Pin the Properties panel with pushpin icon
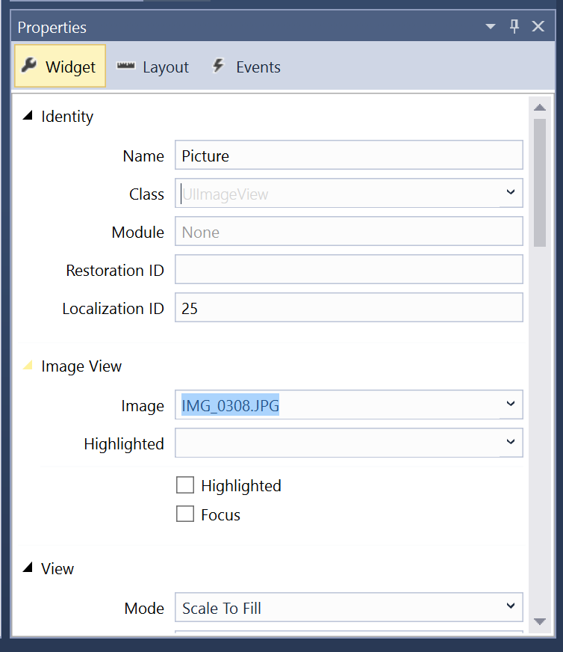This screenshot has height=652, width=563. click(x=514, y=27)
